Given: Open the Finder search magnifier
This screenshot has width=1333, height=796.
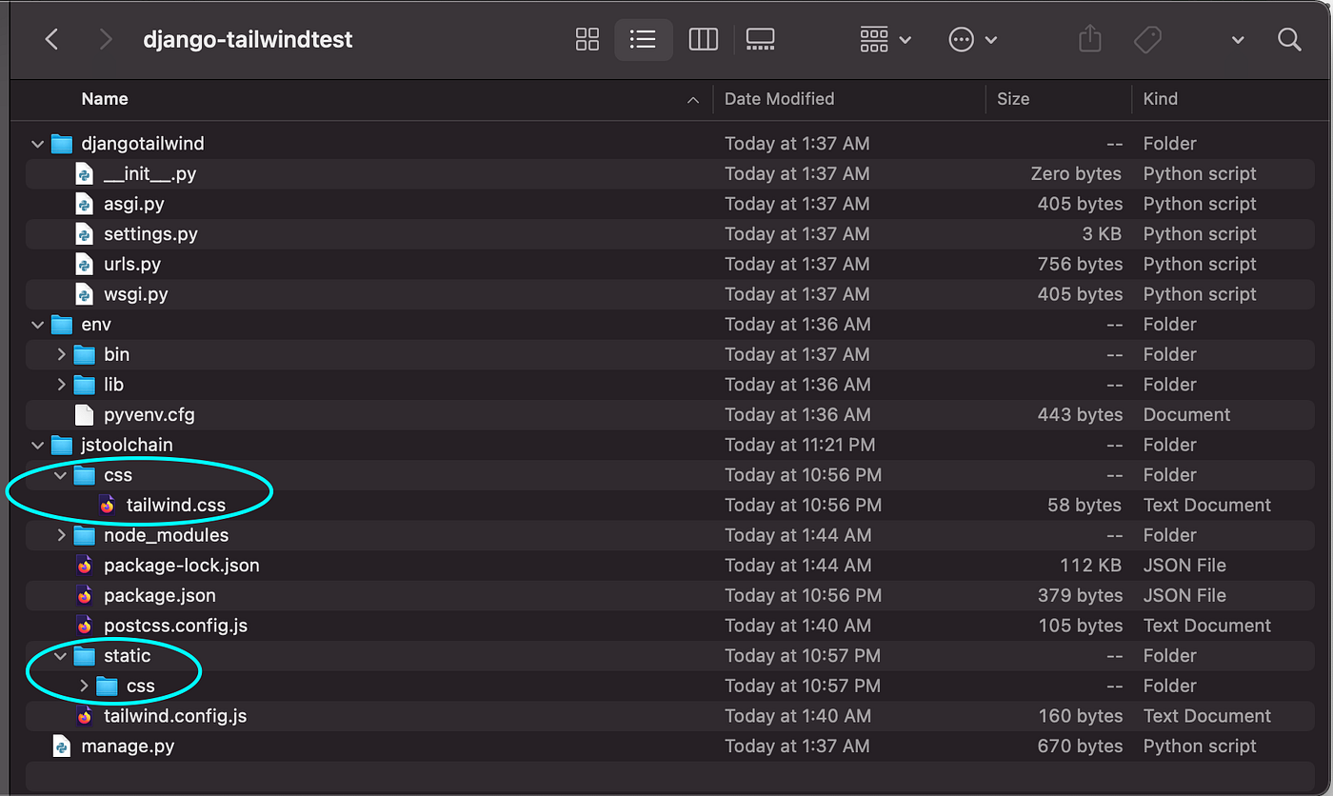Looking at the screenshot, I should tap(1289, 39).
